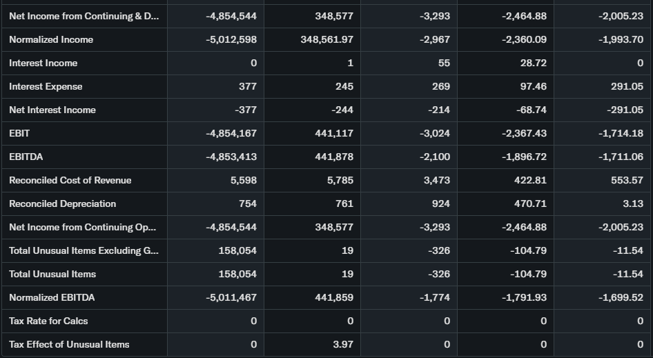Select the EBIT value 441,117

(334, 133)
